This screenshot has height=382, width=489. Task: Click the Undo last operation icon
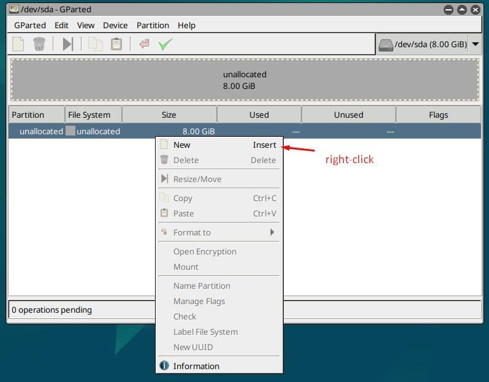point(144,44)
